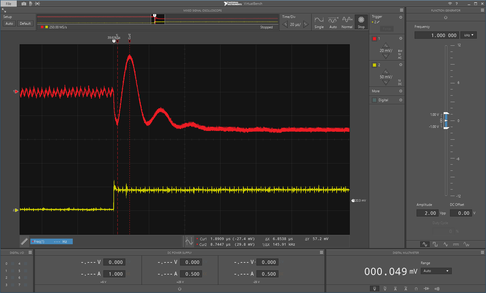Screen dimensions: 486x293
Task: Open Trigger settings gear
Action: (x=401, y=17)
